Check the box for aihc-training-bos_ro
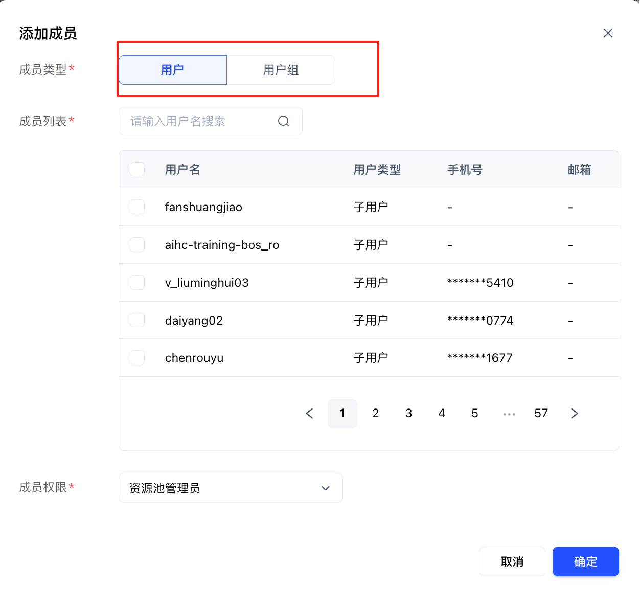Viewport: 640px width, 591px height. point(138,245)
